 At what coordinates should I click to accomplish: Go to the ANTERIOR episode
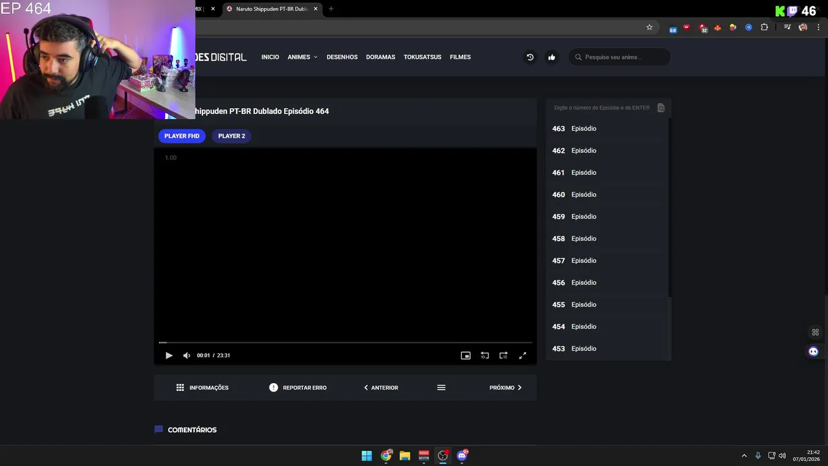[381, 388]
